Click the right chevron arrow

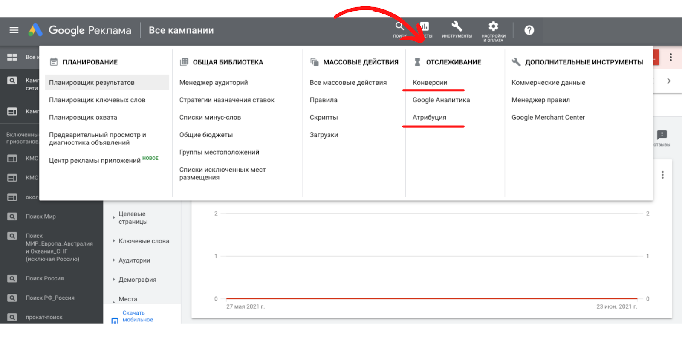click(x=669, y=81)
